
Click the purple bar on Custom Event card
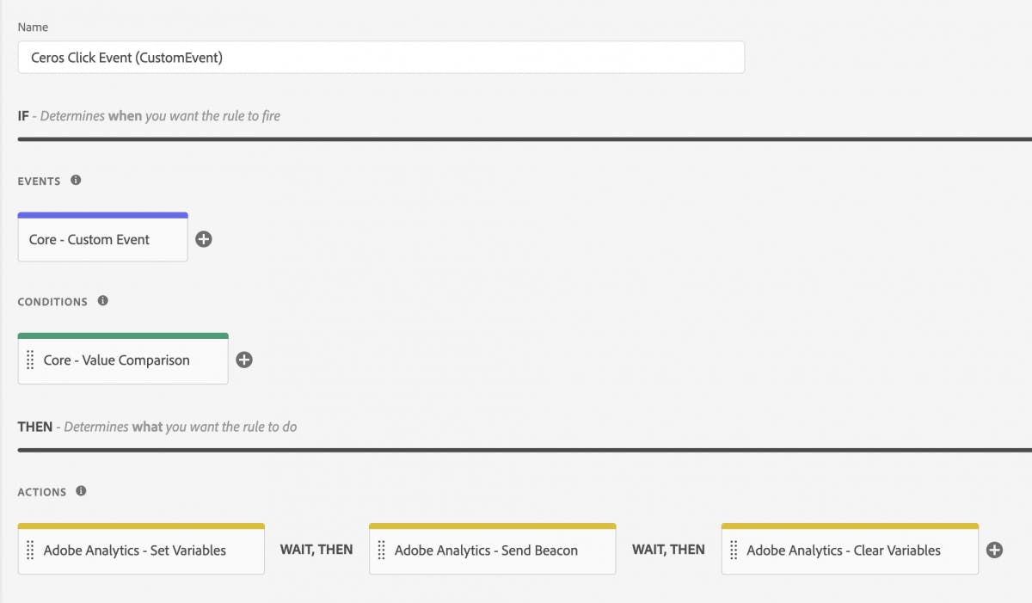coord(102,215)
